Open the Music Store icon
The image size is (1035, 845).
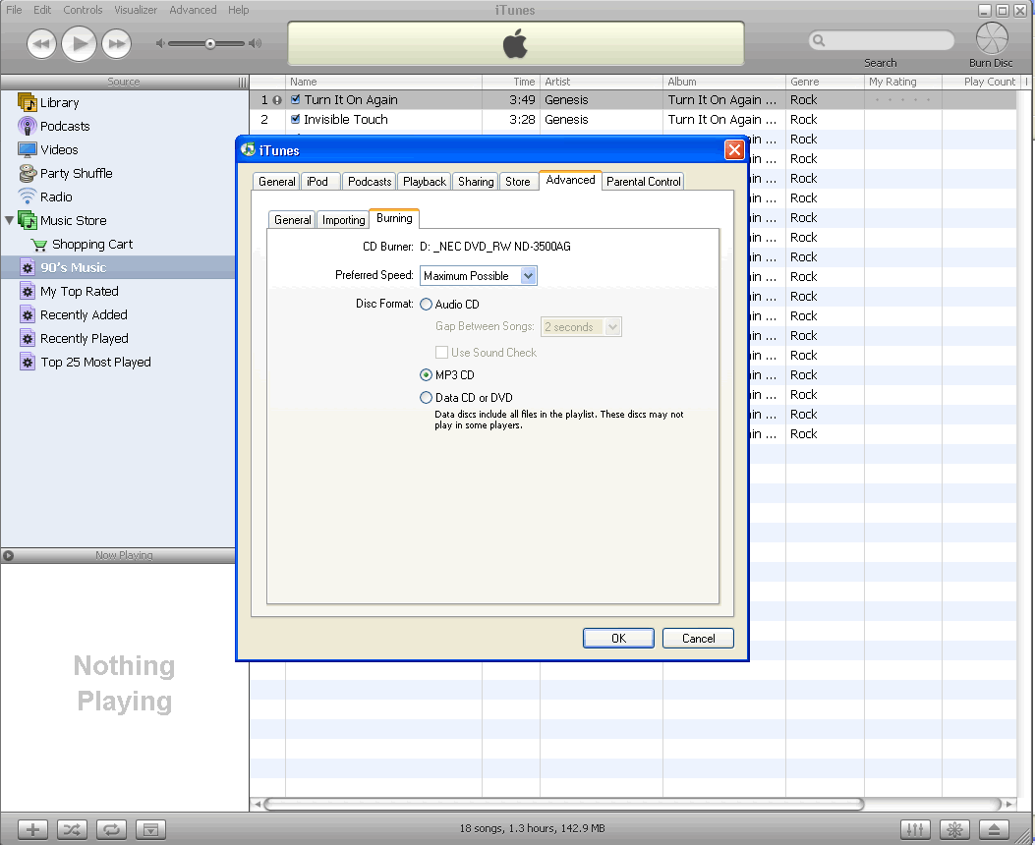28,220
